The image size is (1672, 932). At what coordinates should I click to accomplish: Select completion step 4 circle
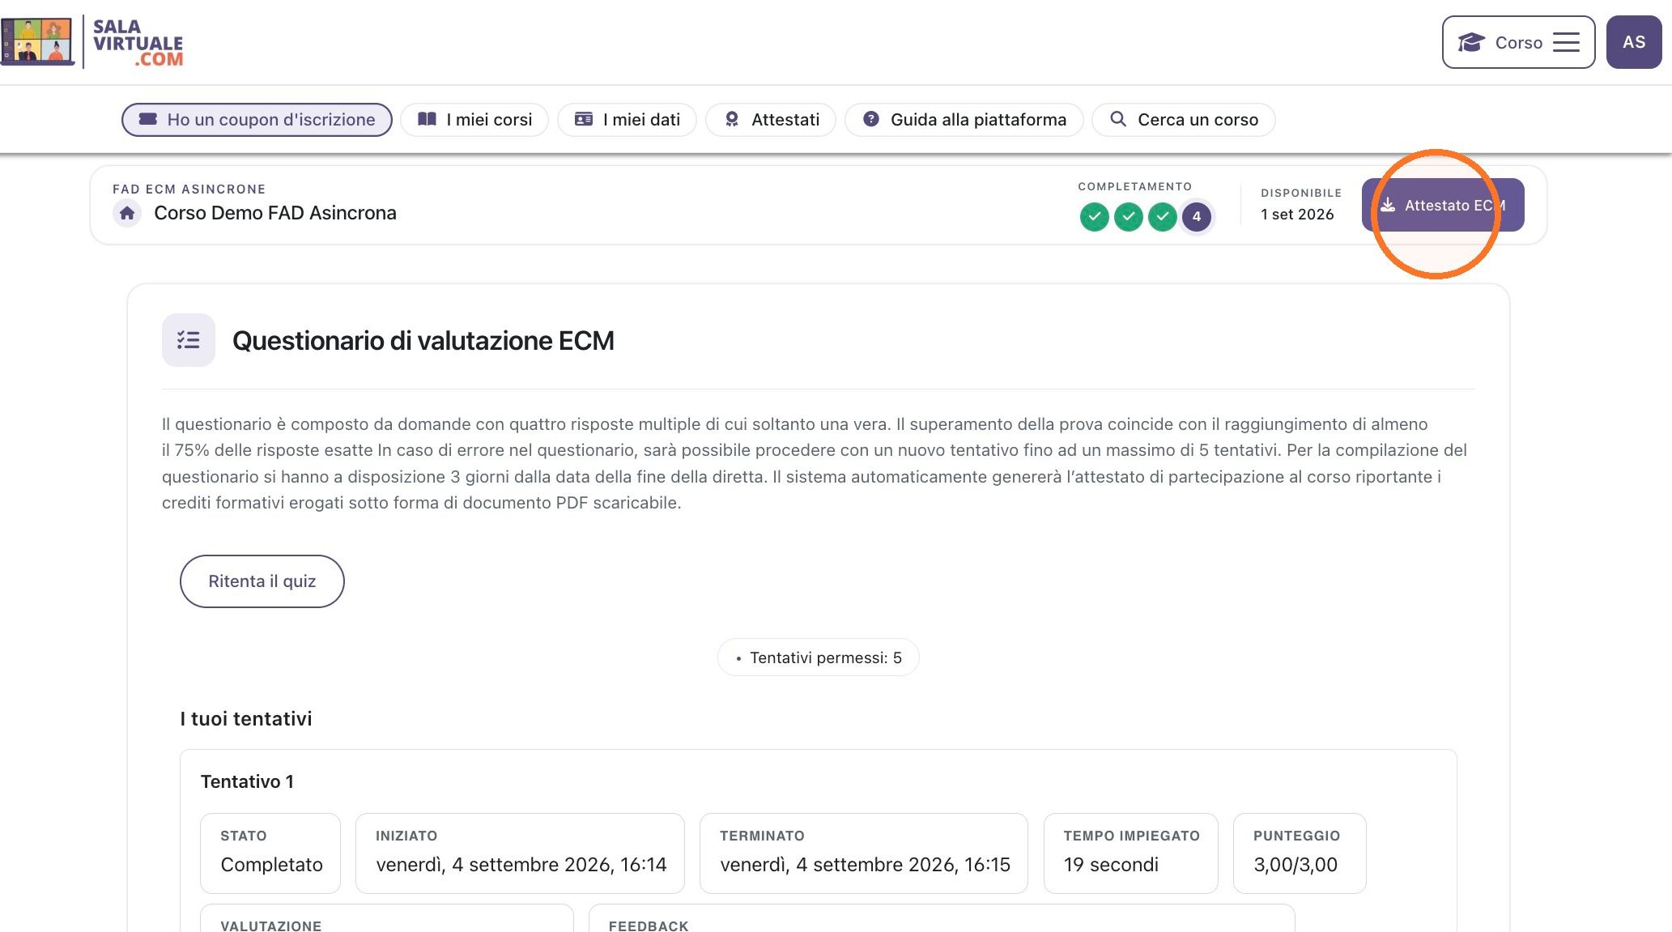pos(1197,217)
